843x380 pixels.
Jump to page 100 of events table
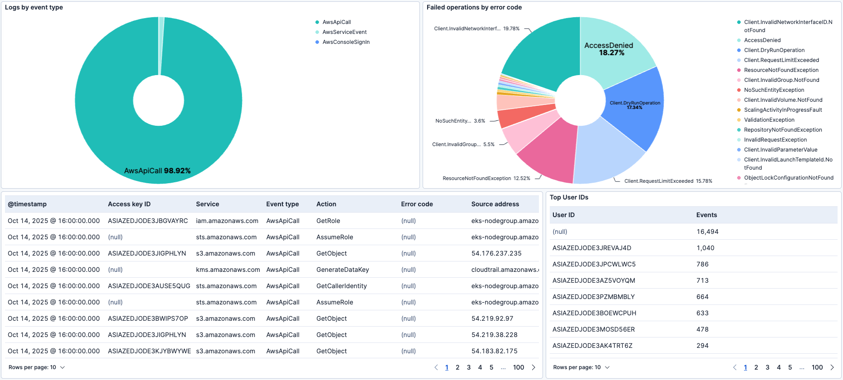click(x=519, y=367)
